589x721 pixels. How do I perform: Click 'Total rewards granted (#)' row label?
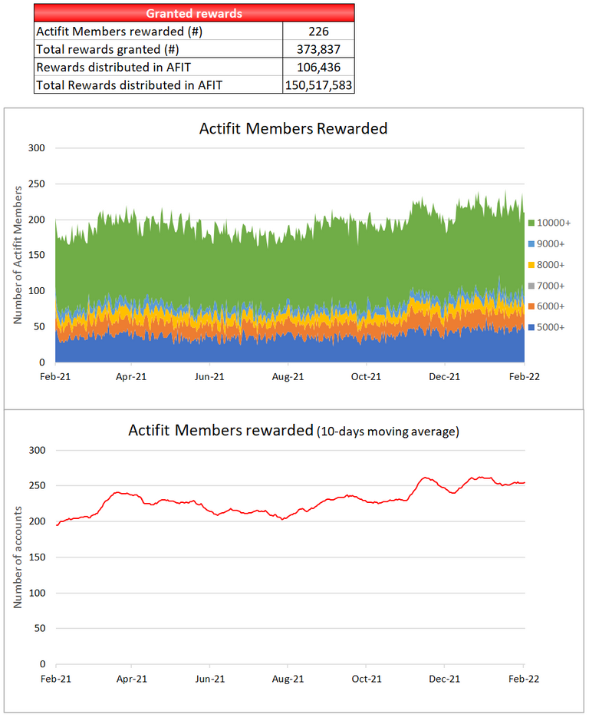point(107,49)
